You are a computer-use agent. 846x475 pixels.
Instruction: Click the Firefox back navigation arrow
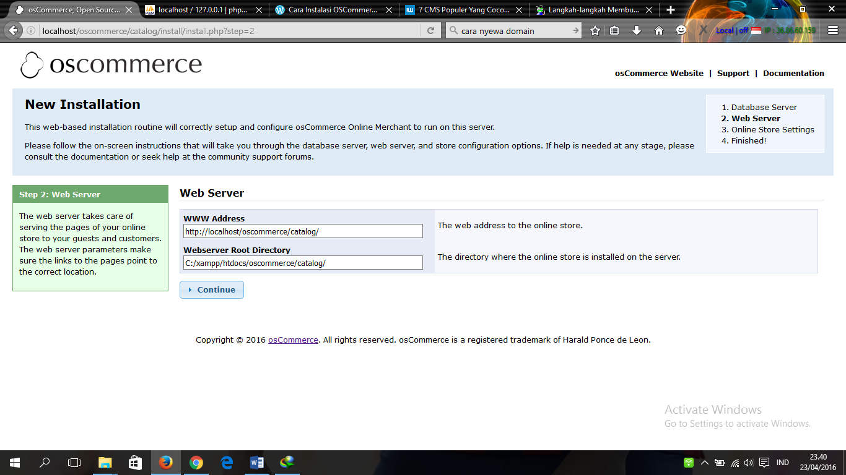[x=14, y=30]
